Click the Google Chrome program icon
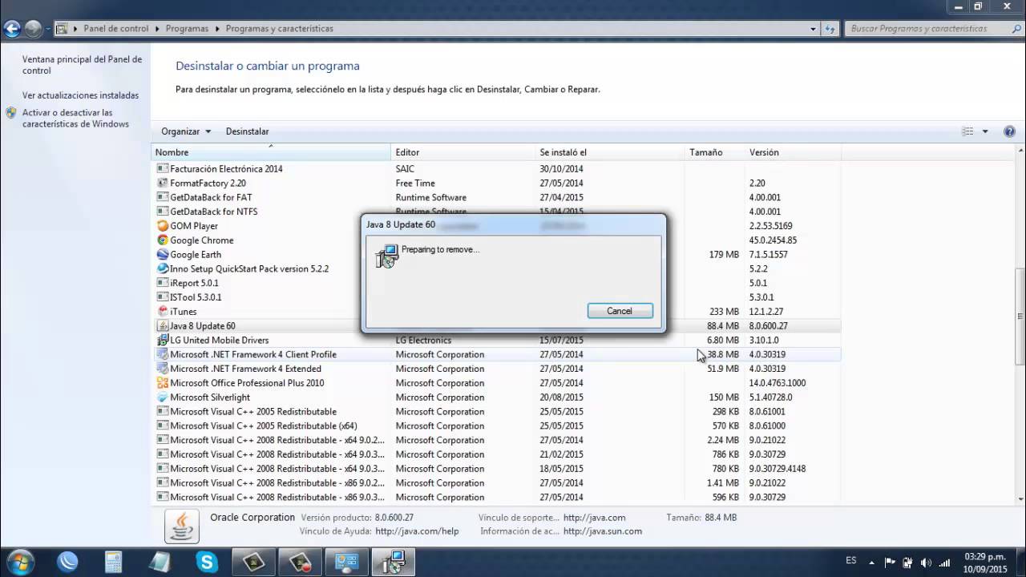This screenshot has height=577, width=1026. (163, 240)
